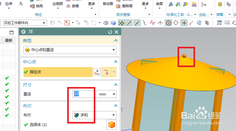
Task: Open the sphere type dropdown 中心点和直径
Action: 70,50
